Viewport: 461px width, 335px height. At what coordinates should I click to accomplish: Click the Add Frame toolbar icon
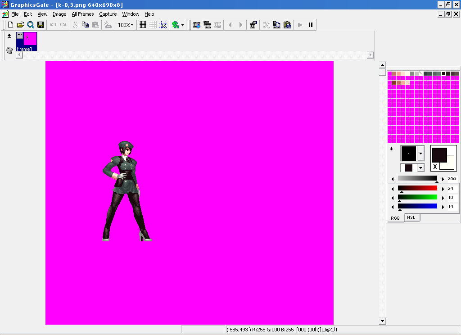click(197, 25)
